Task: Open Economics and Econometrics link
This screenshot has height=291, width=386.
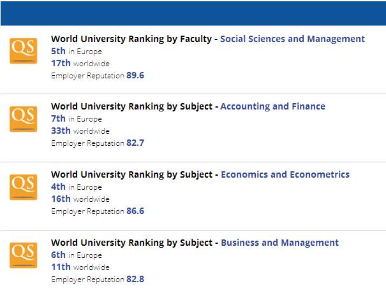Action: click(285, 174)
